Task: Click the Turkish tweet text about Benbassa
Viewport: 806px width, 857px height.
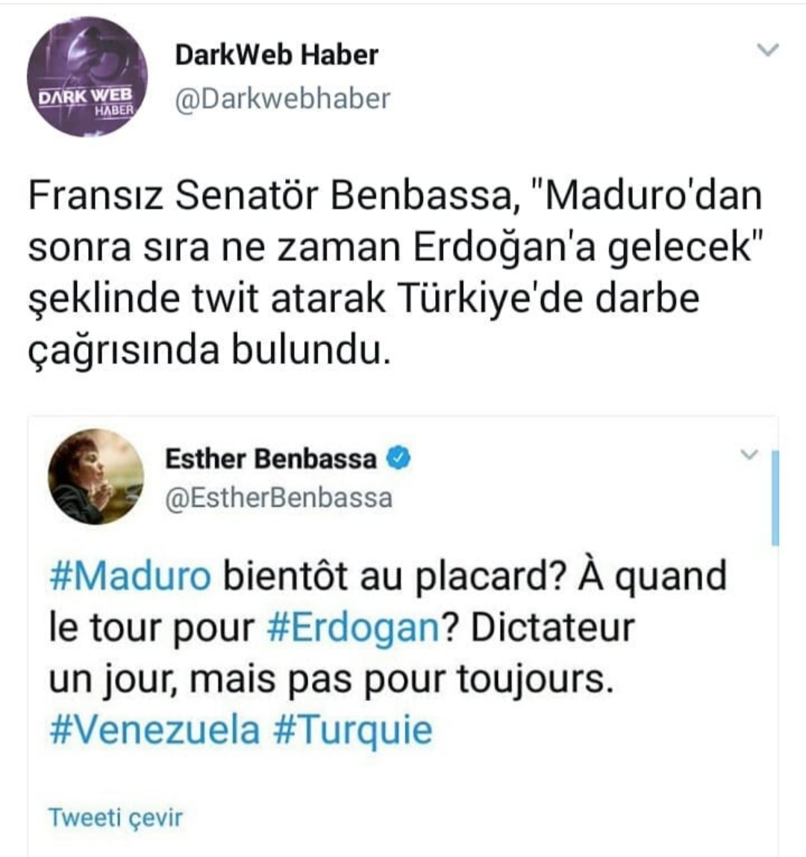Action: click(x=395, y=272)
